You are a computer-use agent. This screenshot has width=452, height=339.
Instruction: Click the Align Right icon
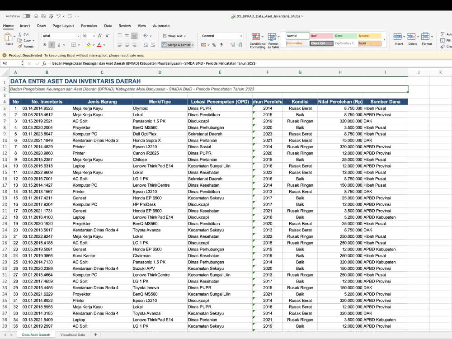coord(134,45)
